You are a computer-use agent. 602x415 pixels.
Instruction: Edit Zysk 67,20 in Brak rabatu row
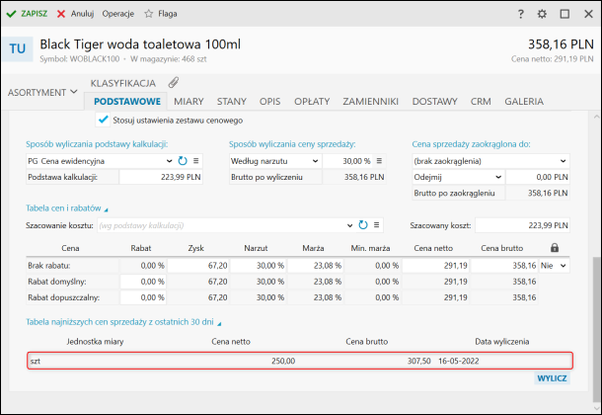[x=198, y=266]
